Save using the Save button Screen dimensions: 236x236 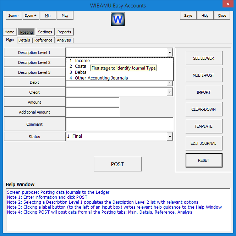(x=188, y=16)
